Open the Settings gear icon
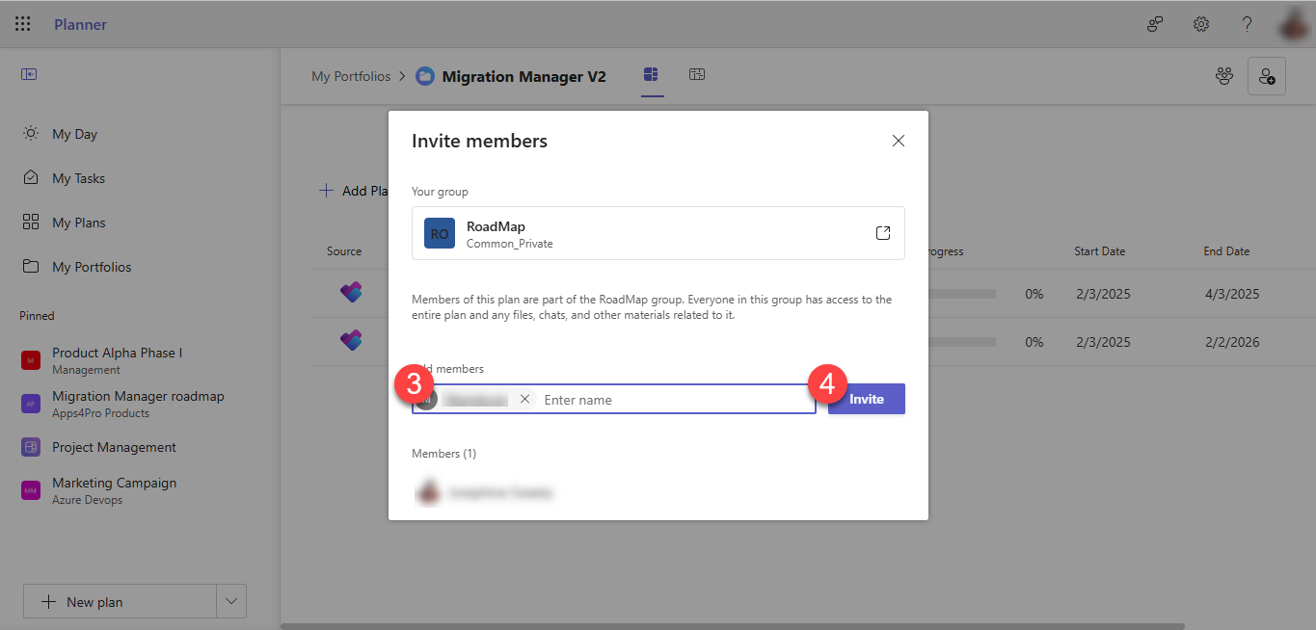Image resolution: width=1316 pixels, height=630 pixels. 1200,24
